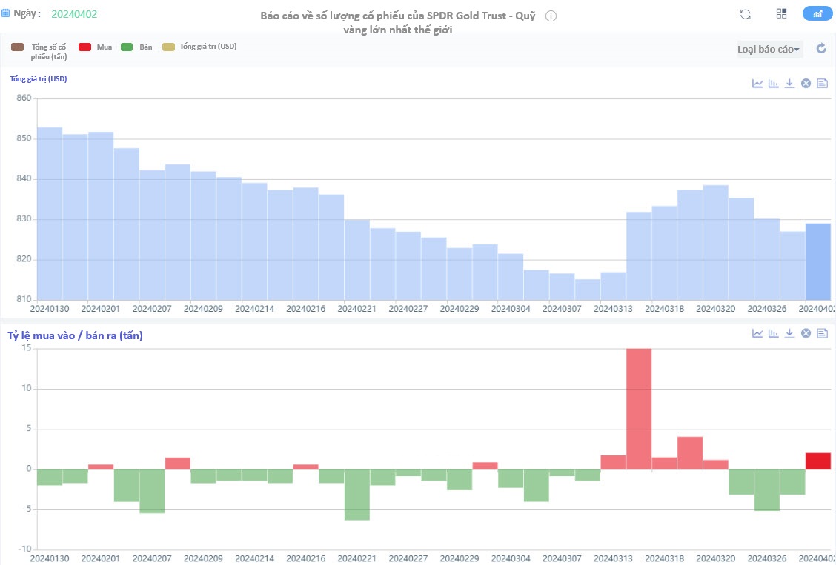Switch upper chart to bar view

point(774,83)
